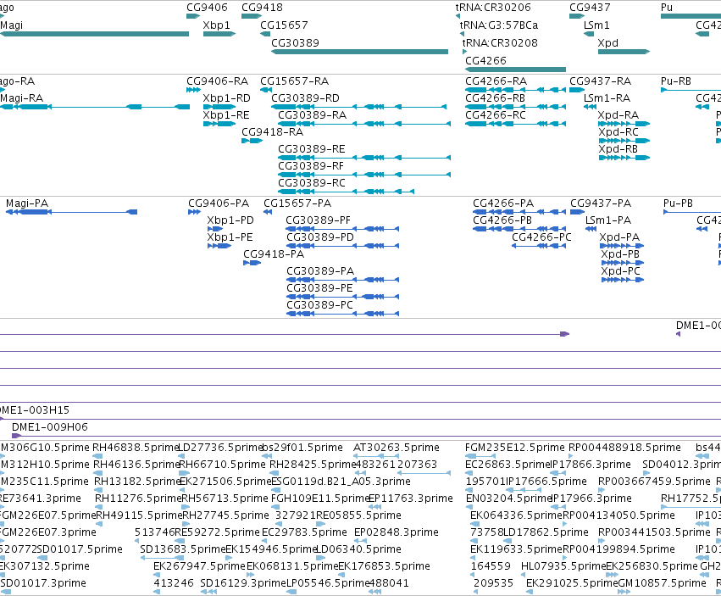
Task: Select the Pu gene label
Action: click(x=667, y=8)
